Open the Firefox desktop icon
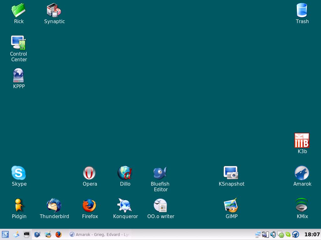Viewport: 321px width, 240px height. [x=89, y=205]
